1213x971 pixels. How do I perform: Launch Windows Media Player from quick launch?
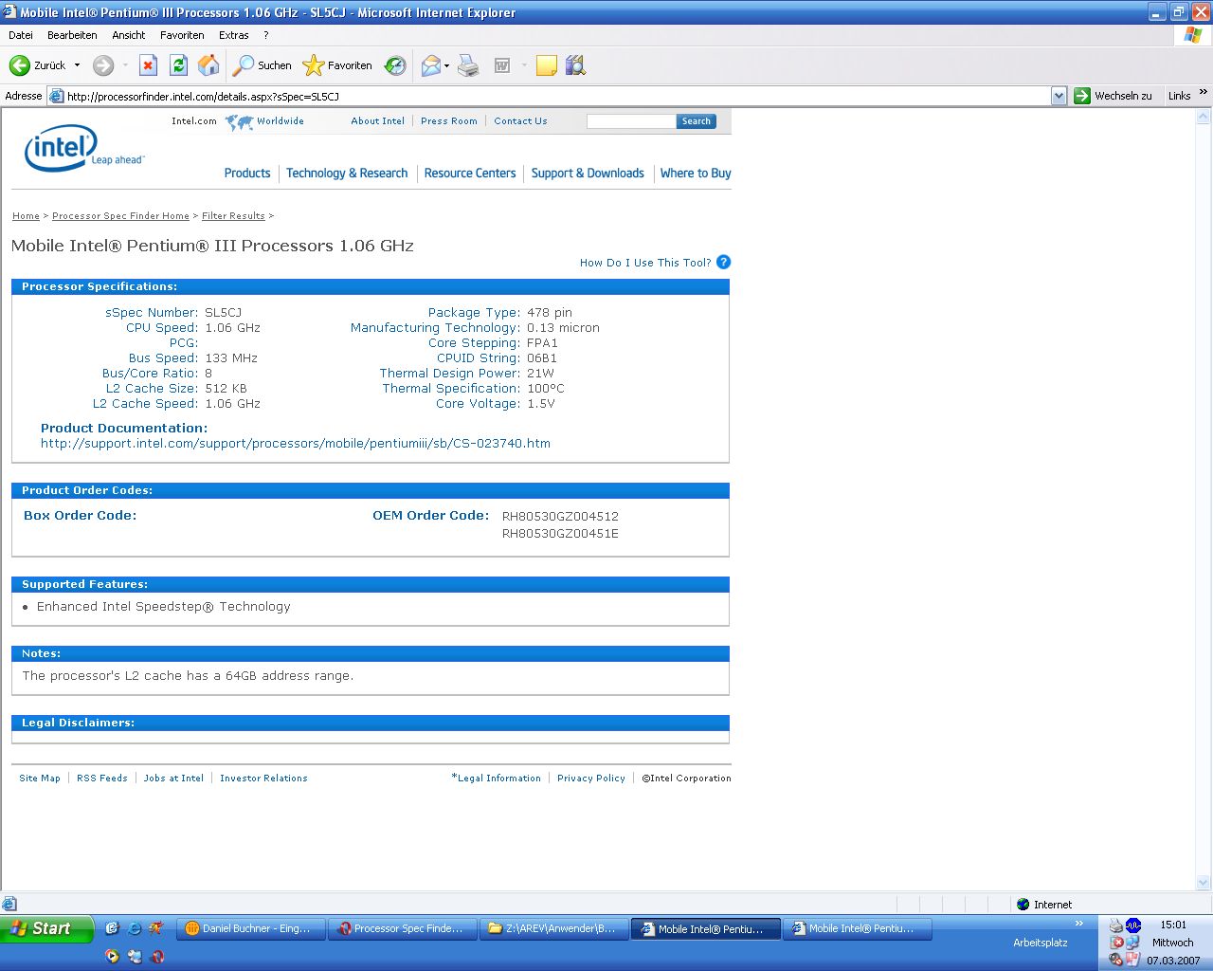click(x=112, y=956)
